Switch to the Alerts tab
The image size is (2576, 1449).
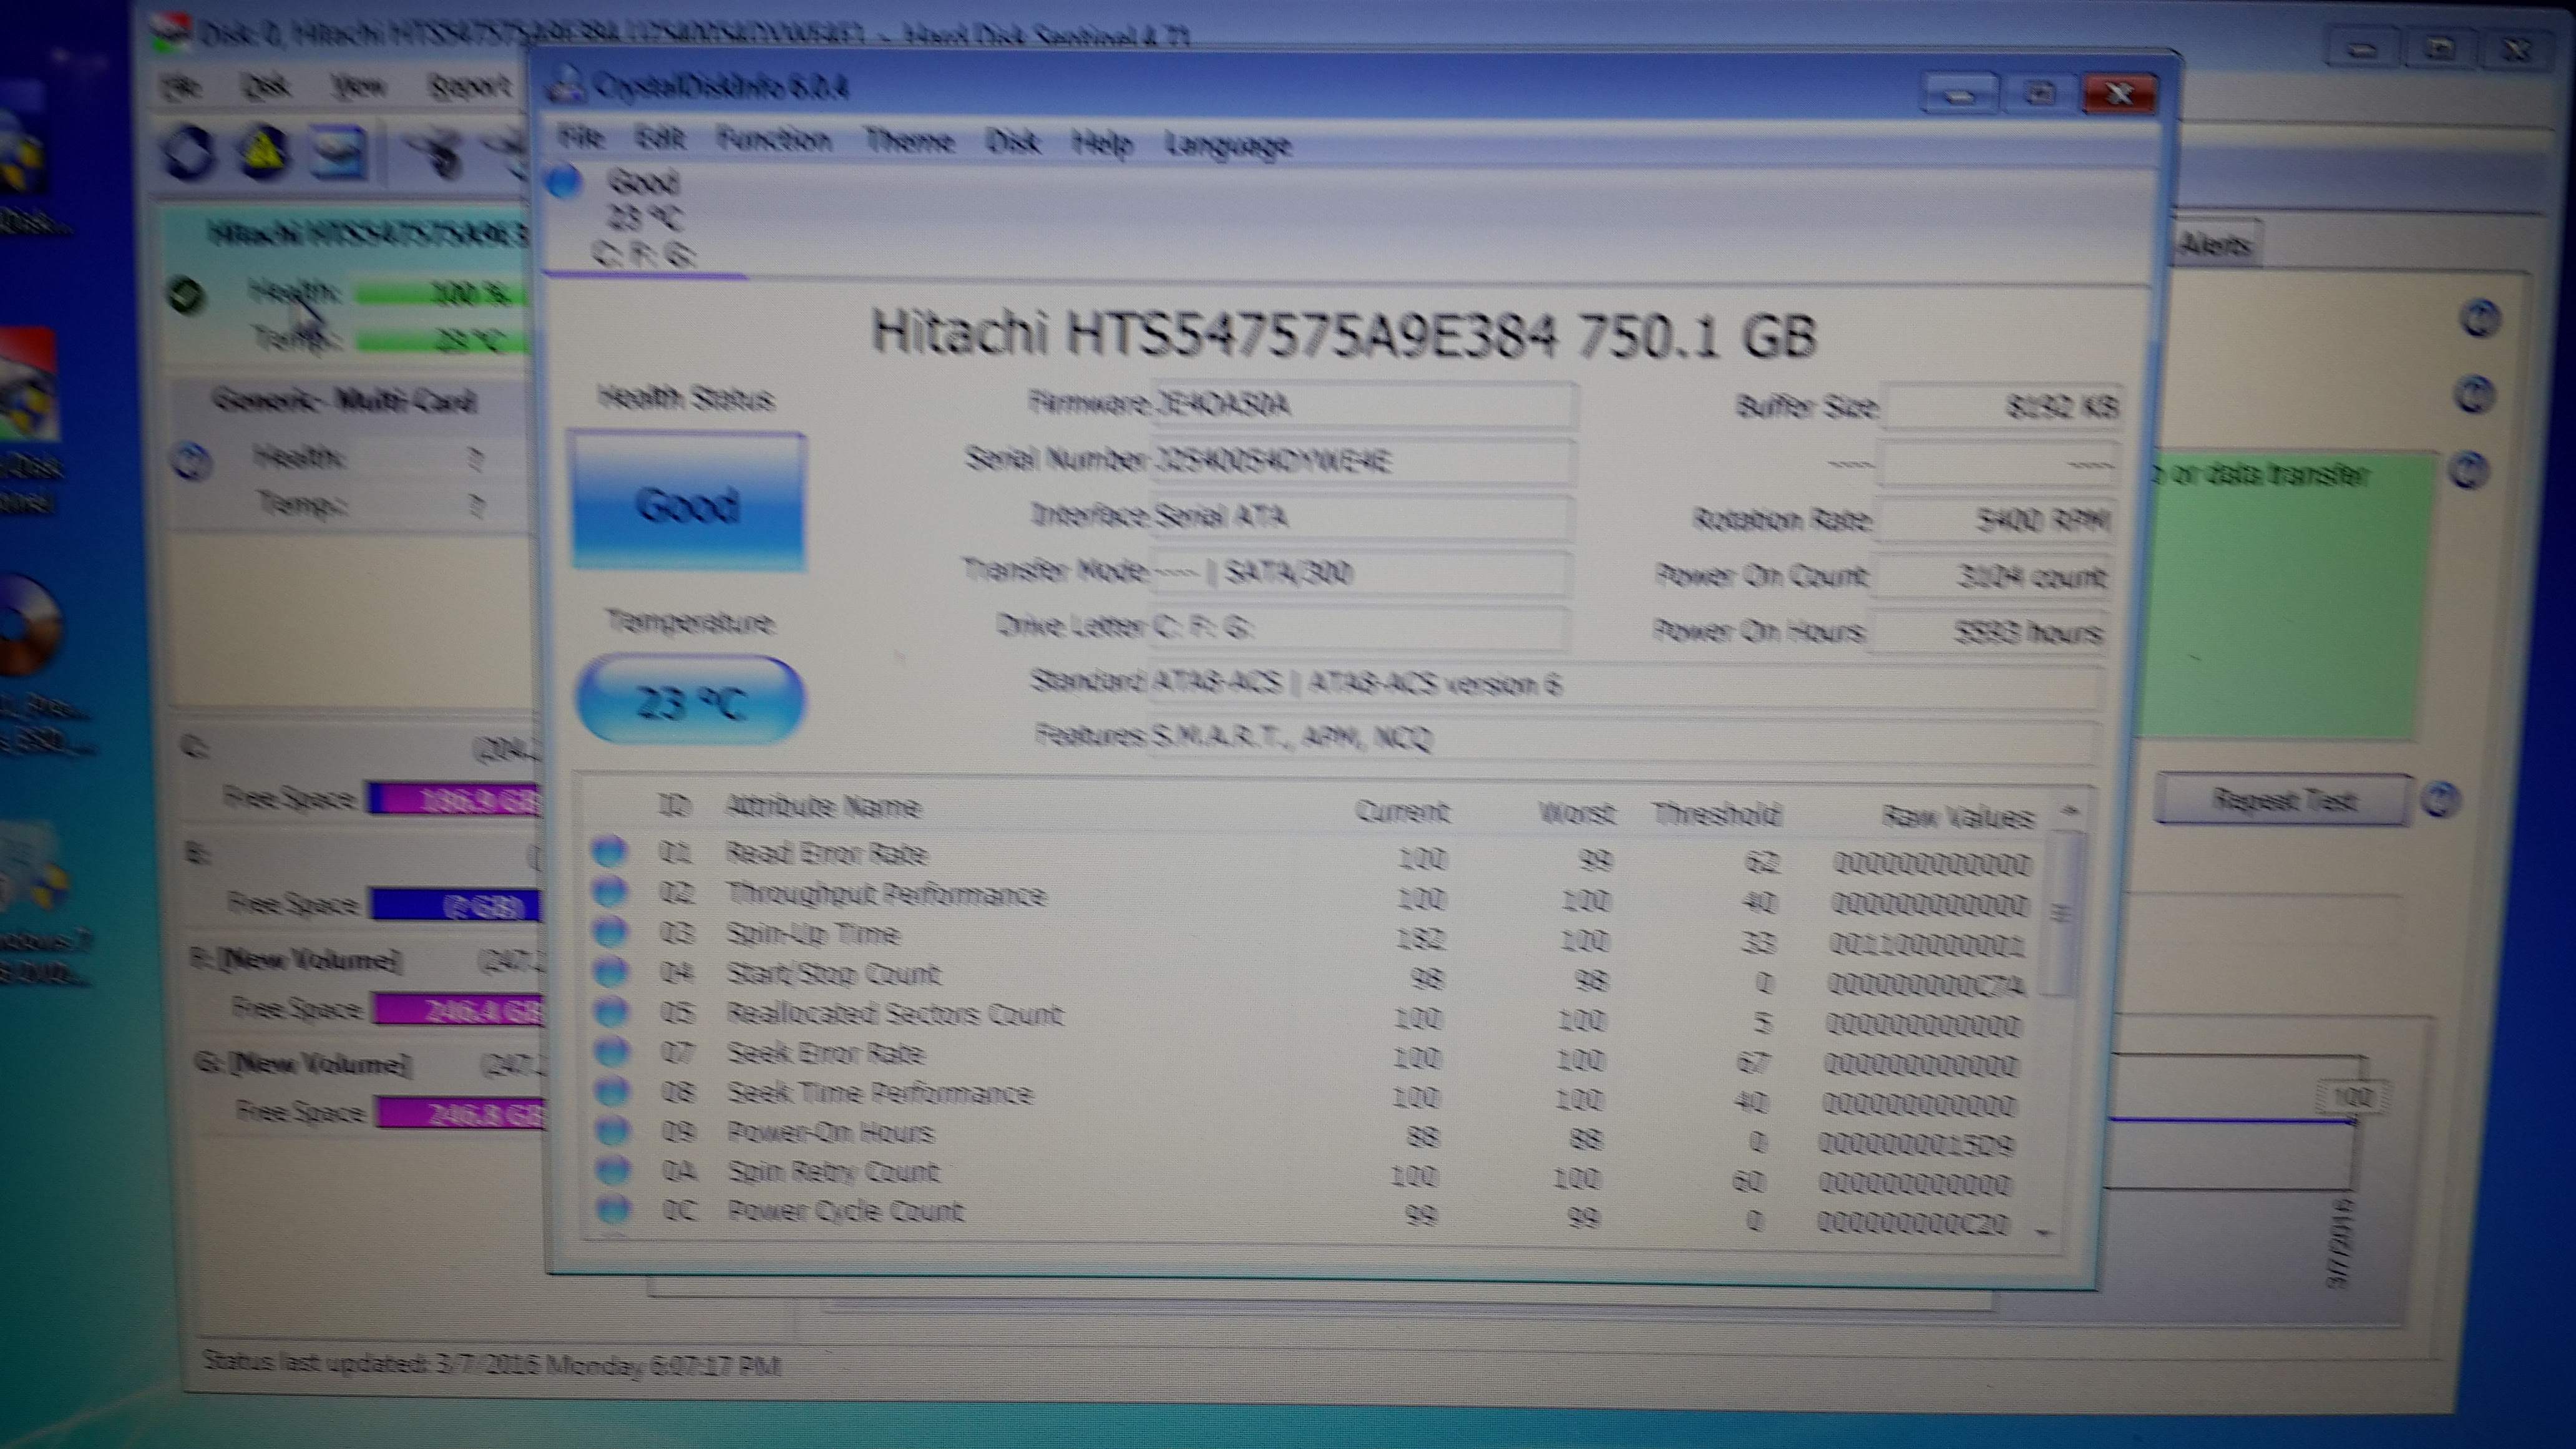point(2213,244)
